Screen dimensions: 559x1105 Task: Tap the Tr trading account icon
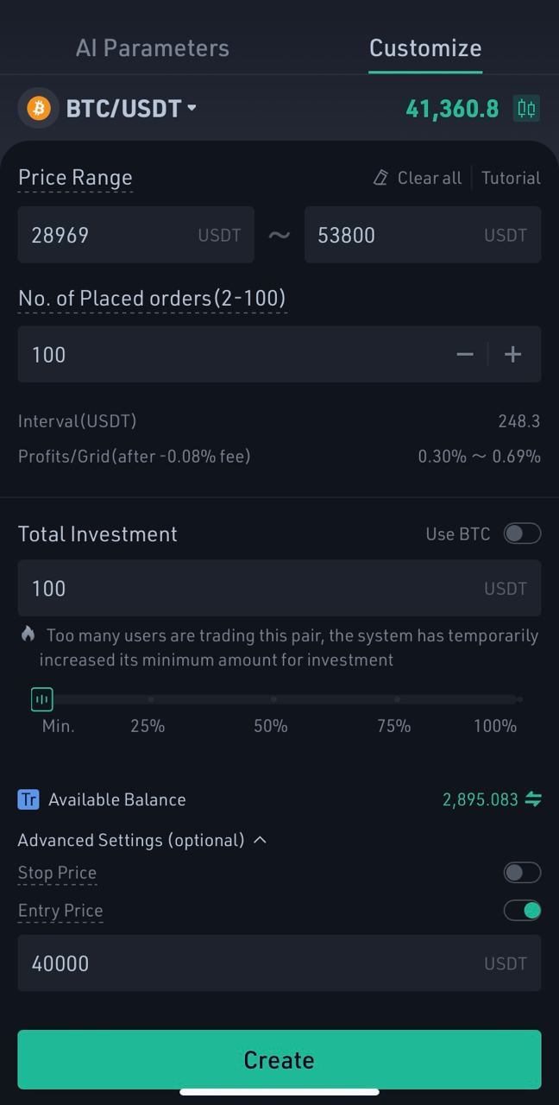[28, 799]
